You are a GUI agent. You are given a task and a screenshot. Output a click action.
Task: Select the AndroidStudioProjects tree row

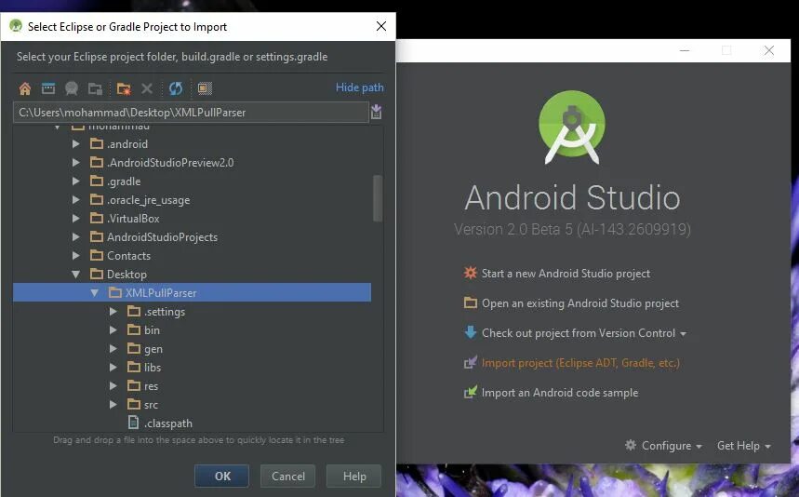click(193, 237)
